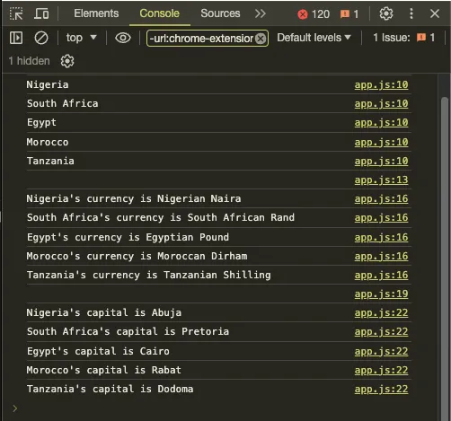Open app.js:16 link for Tanzanian Shilling row

(381, 276)
